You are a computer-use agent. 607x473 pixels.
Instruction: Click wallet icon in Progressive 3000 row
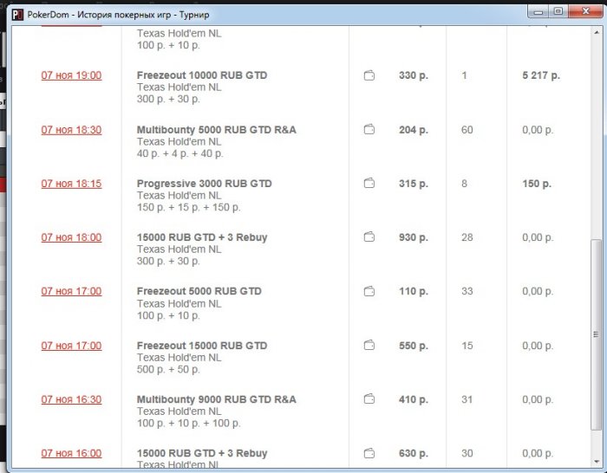pos(369,183)
